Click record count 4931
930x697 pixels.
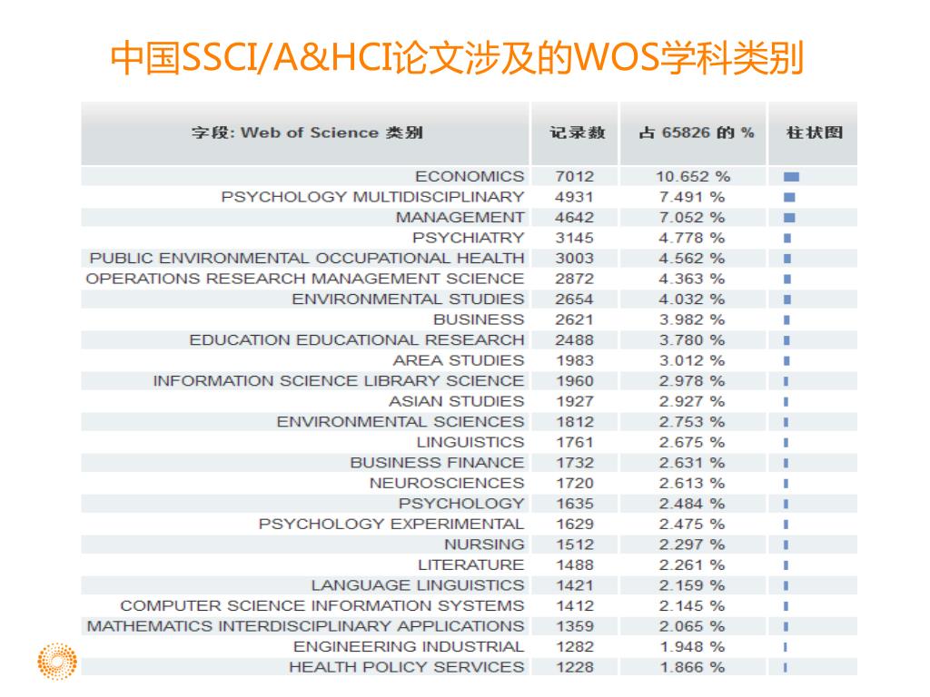(574, 197)
